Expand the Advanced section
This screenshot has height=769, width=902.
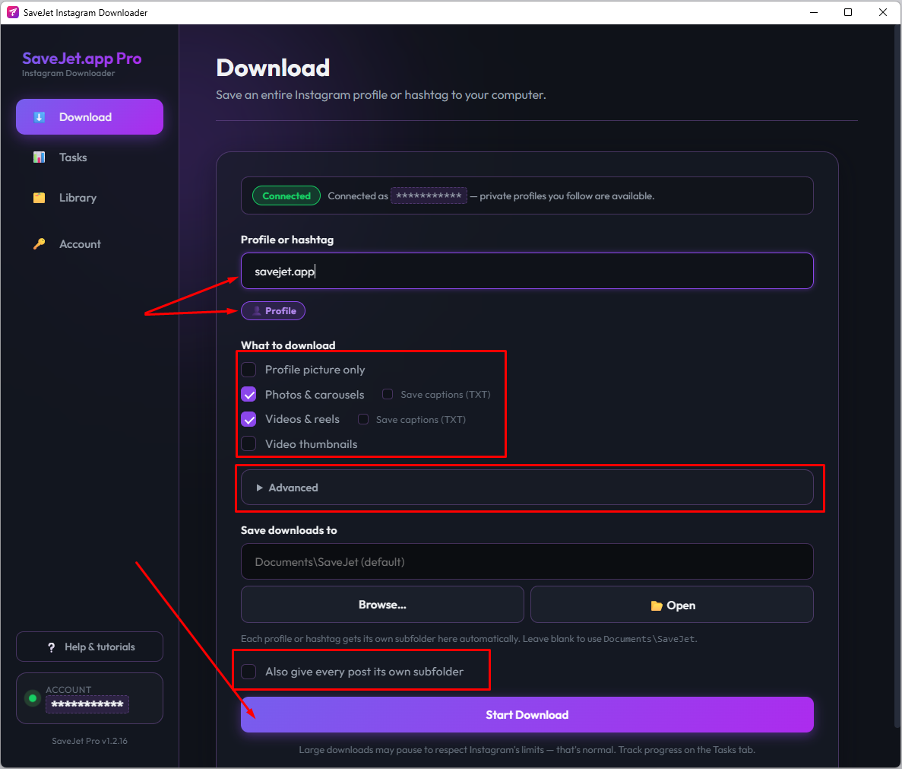[x=527, y=488]
